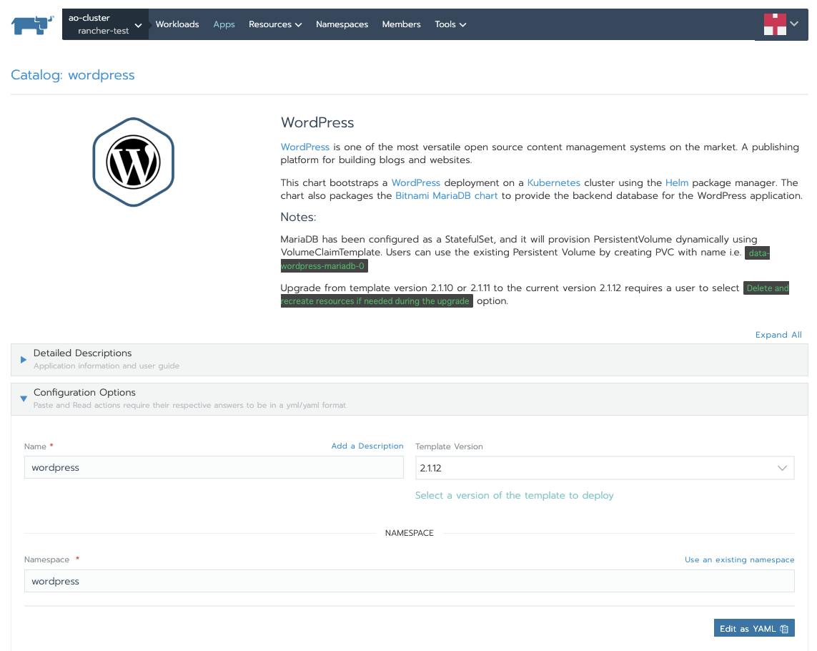Image resolution: width=817 pixels, height=651 pixels.
Task: Click the 'Detailed Descriptions' heading text
Action: [x=82, y=353]
